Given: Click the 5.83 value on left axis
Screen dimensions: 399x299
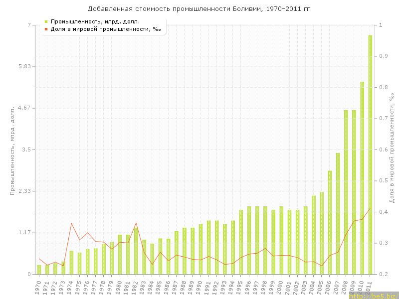Looking at the screenshot, I should pos(23,67).
